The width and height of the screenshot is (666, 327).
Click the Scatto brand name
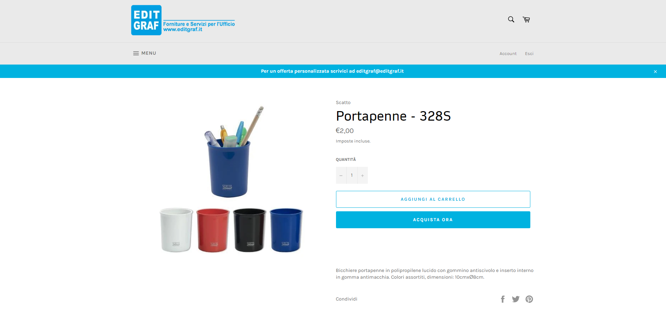pyautogui.click(x=343, y=103)
